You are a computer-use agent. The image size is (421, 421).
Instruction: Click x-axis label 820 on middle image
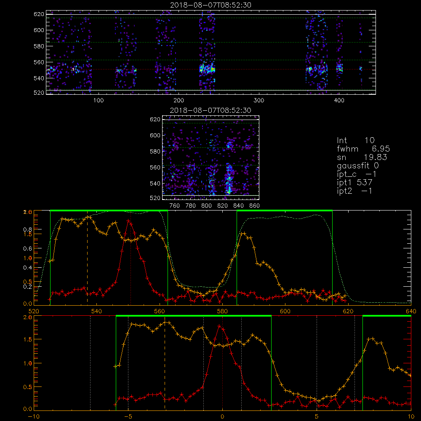pos(223,206)
